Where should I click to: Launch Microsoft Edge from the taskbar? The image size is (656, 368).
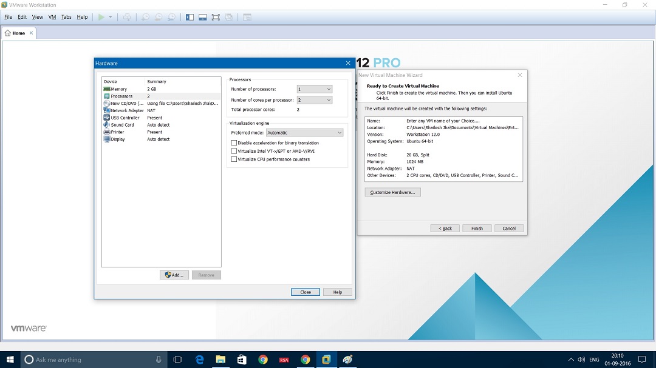tap(200, 360)
